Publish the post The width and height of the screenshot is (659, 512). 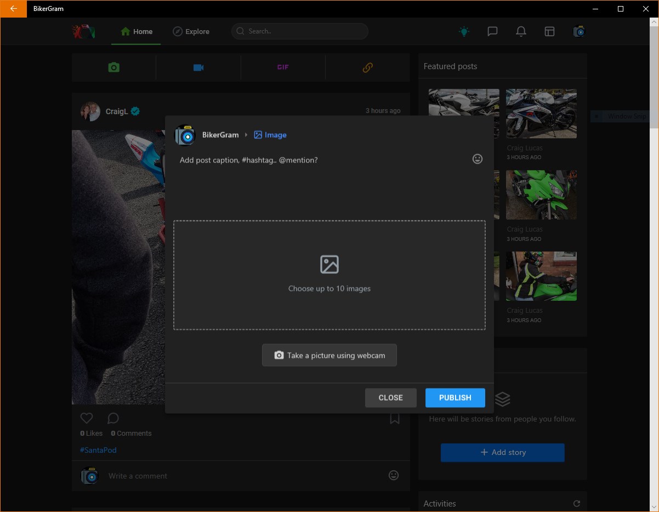(455, 398)
